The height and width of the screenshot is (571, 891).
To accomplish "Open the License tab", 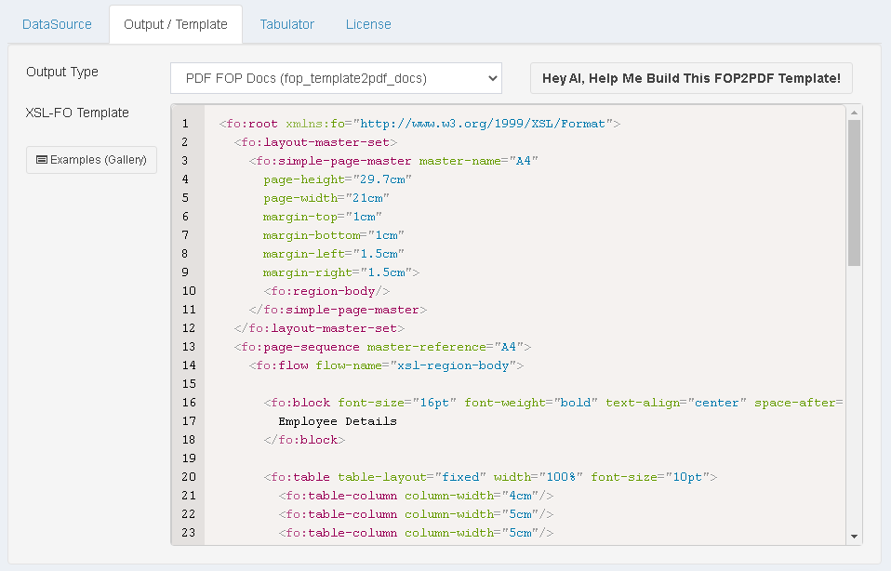I will (368, 24).
